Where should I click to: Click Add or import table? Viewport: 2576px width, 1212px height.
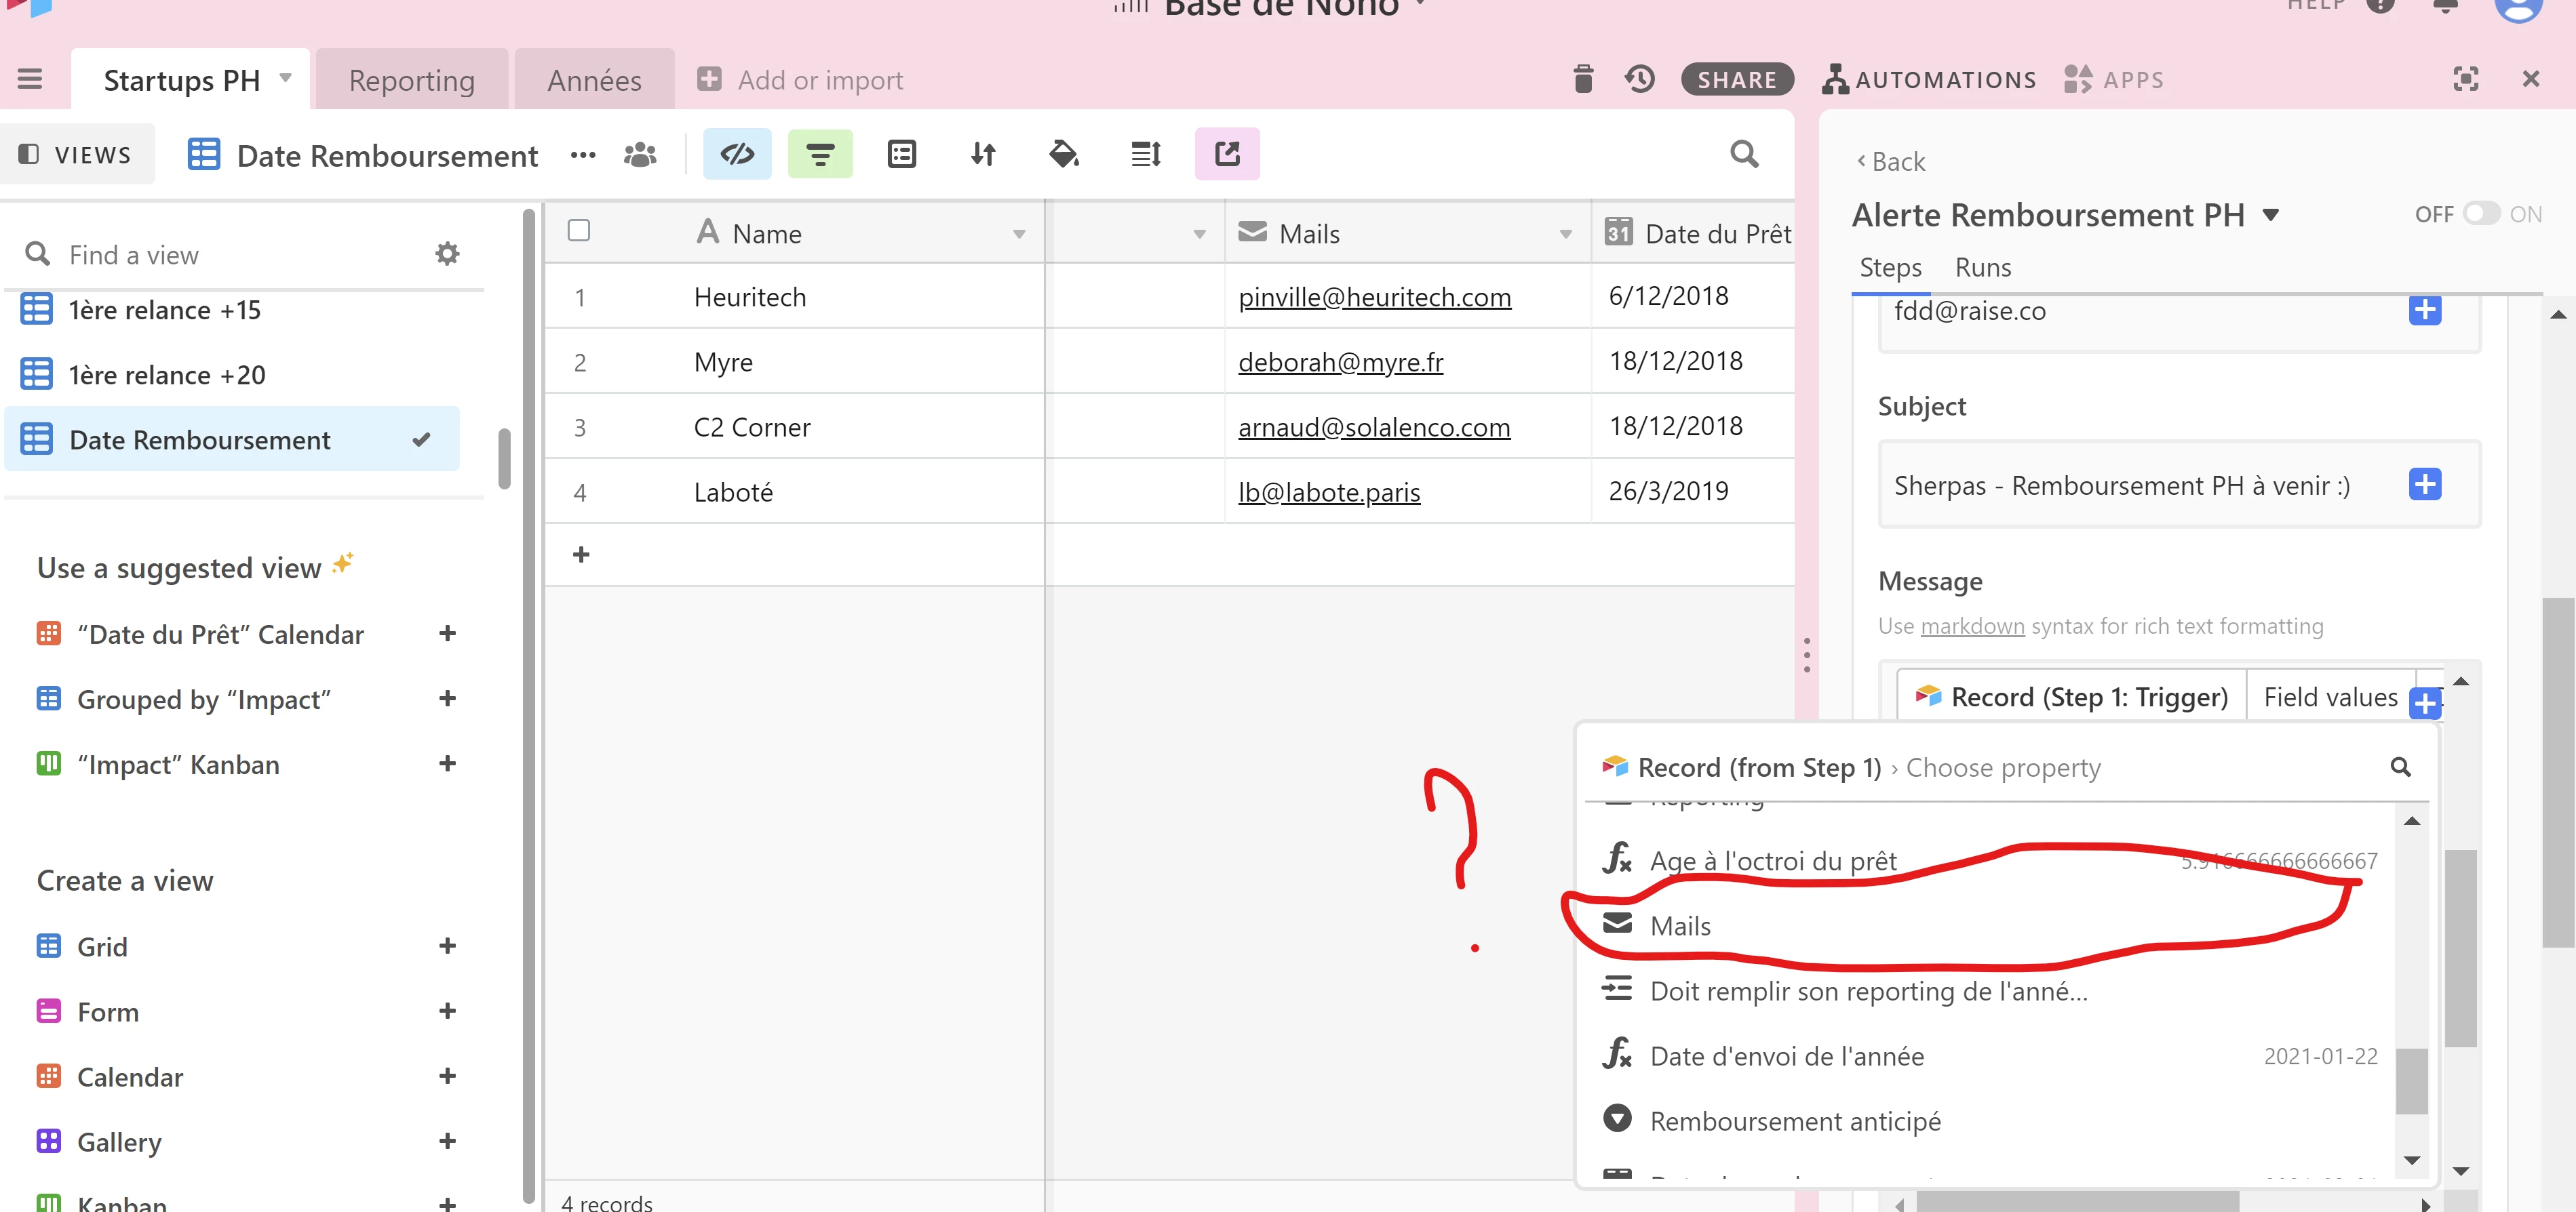800,80
